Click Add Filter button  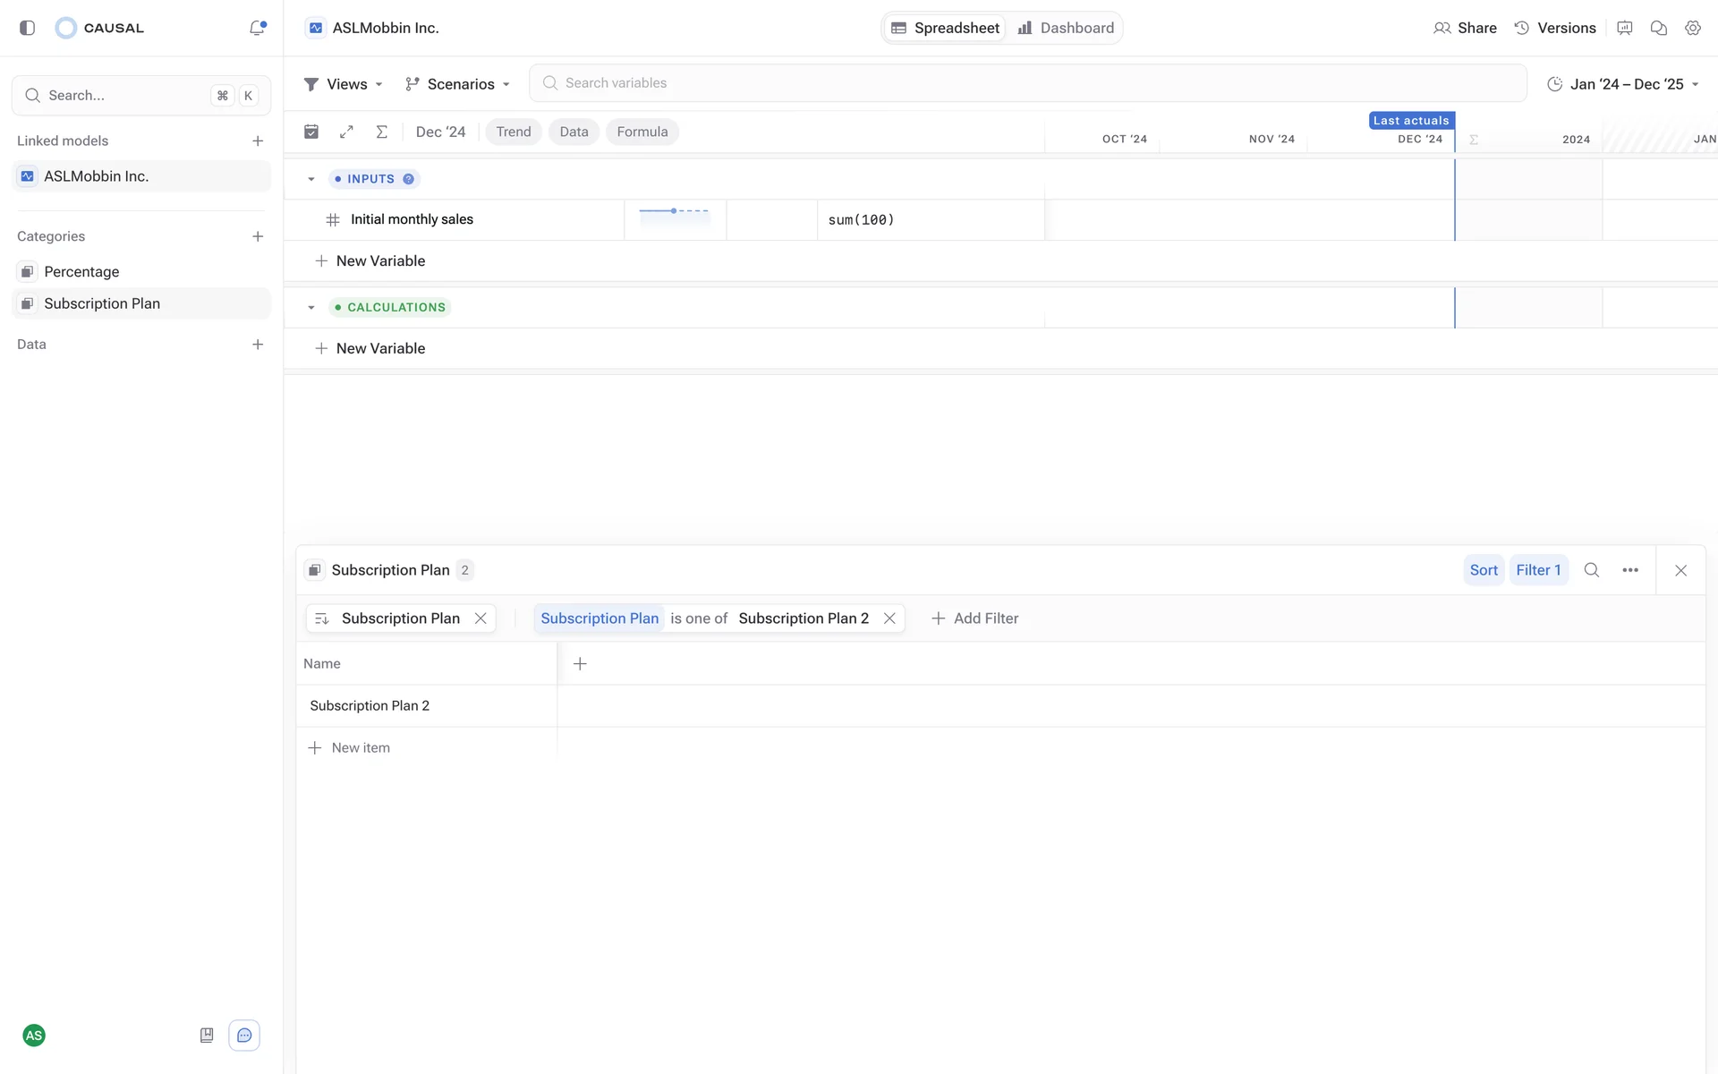pyautogui.click(x=974, y=618)
